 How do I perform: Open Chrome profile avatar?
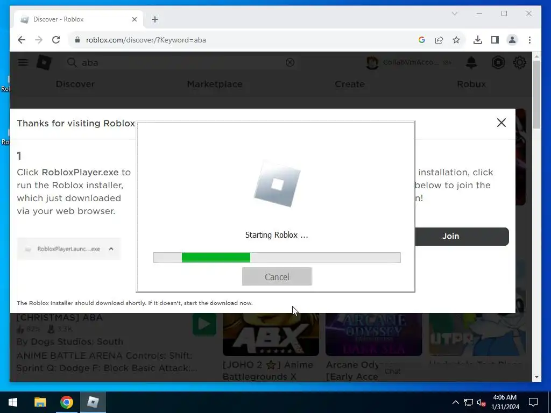(x=512, y=40)
